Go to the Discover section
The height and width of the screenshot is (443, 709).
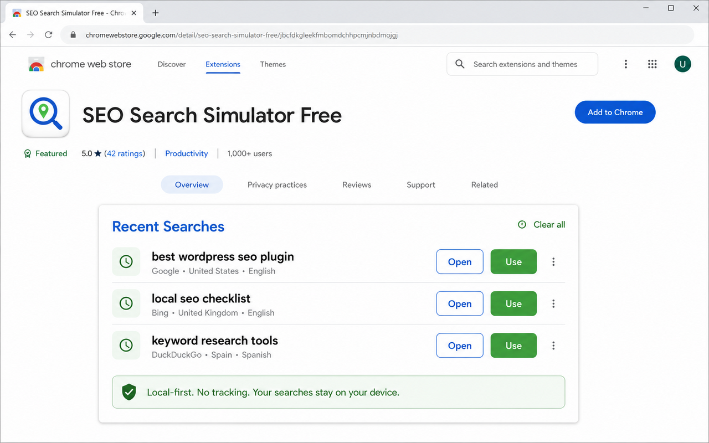[172, 64]
